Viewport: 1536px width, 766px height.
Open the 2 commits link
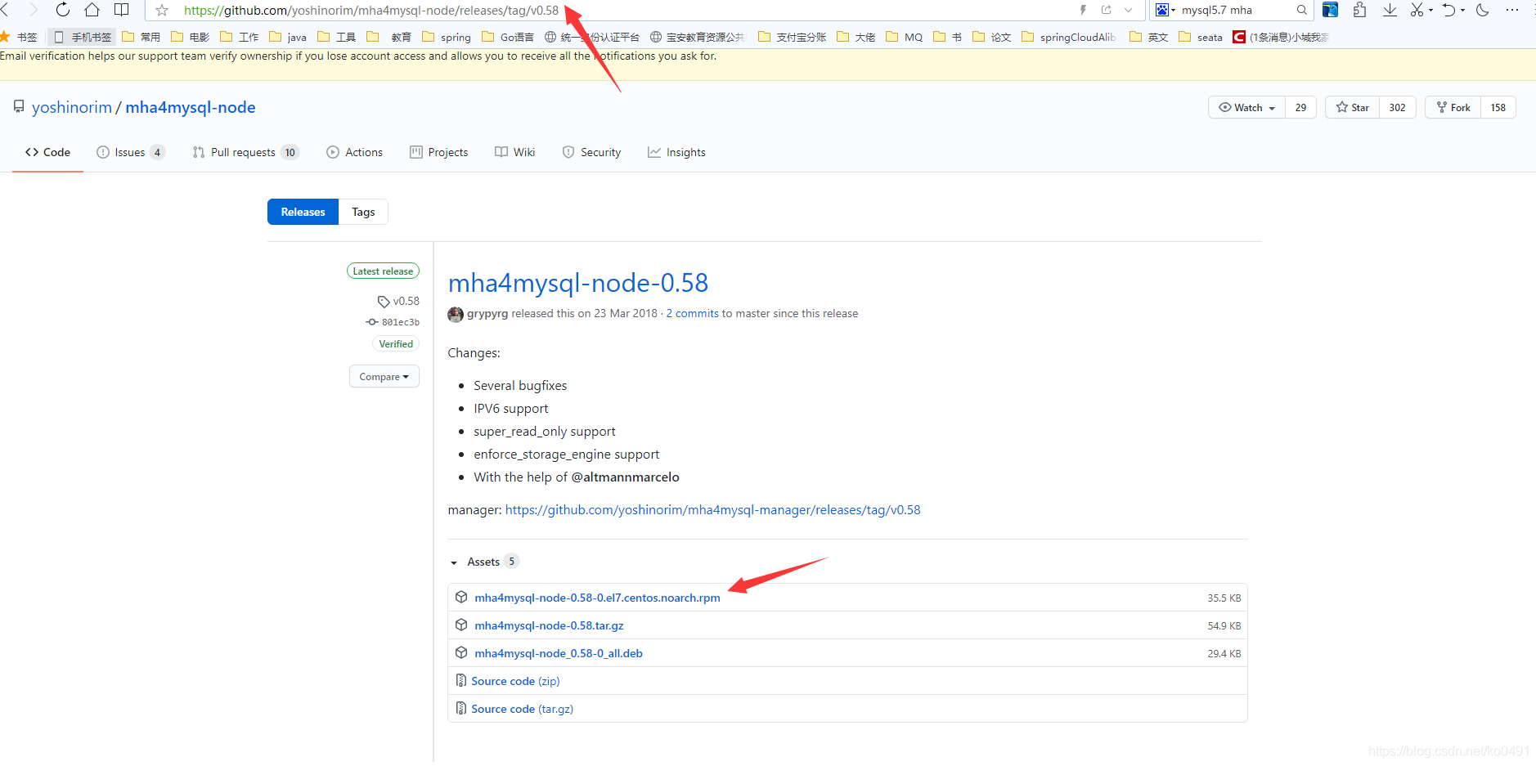pyautogui.click(x=692, y=313)
